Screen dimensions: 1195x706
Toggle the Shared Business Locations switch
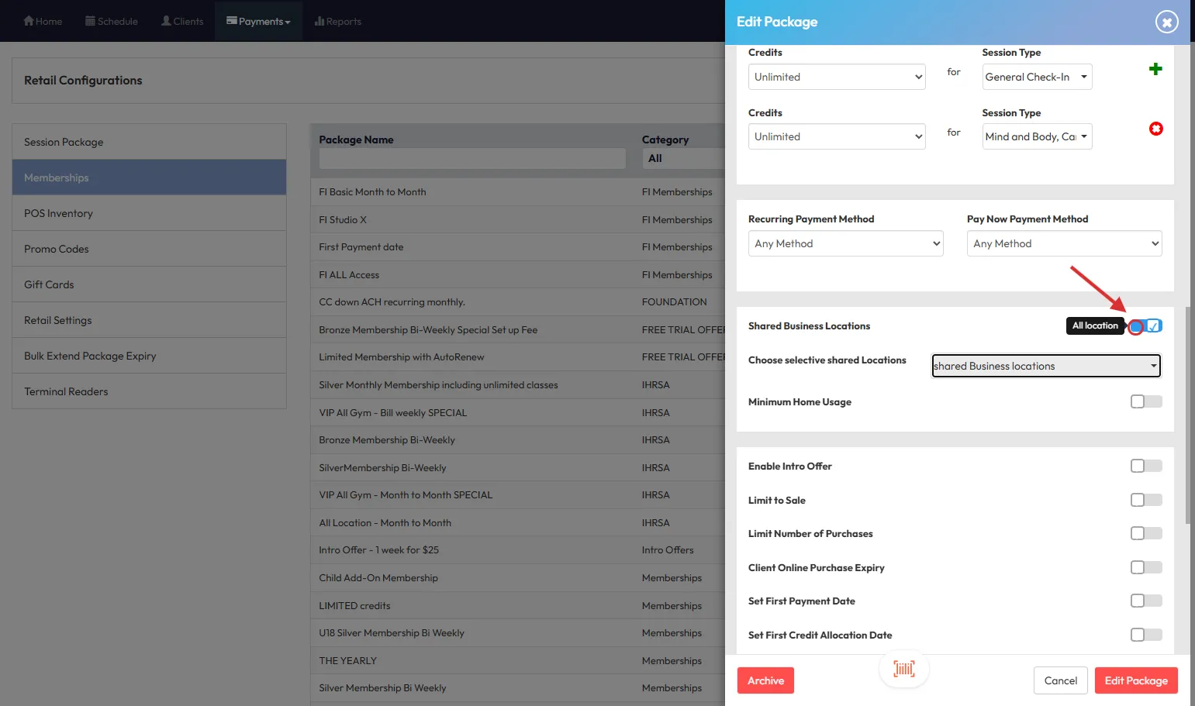coord(1146,326)
